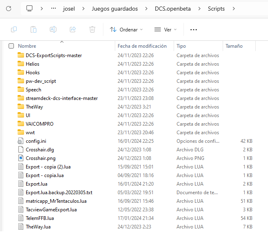Click the Share icon in toolbar
This screenshot has width=268, height=235.
pyautogui.click(x=73, y=29)
